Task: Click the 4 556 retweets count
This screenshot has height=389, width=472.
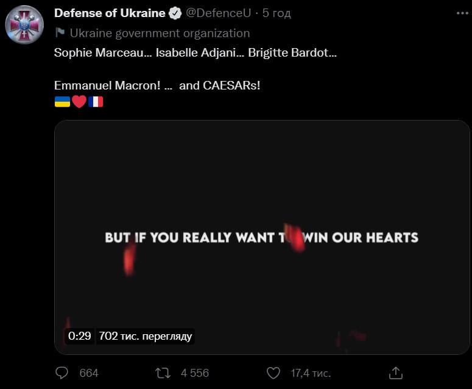Action: [195, 373]
